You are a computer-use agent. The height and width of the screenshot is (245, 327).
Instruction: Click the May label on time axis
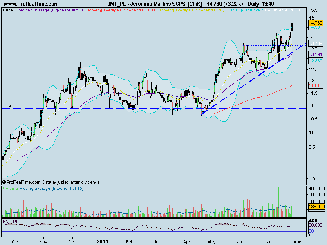pos(211,242)
